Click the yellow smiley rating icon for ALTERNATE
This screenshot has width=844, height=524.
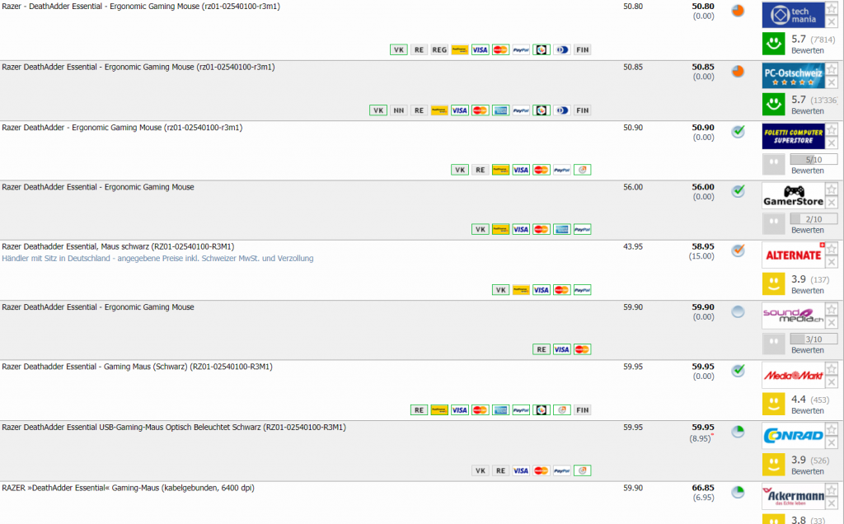coord(773,283)
